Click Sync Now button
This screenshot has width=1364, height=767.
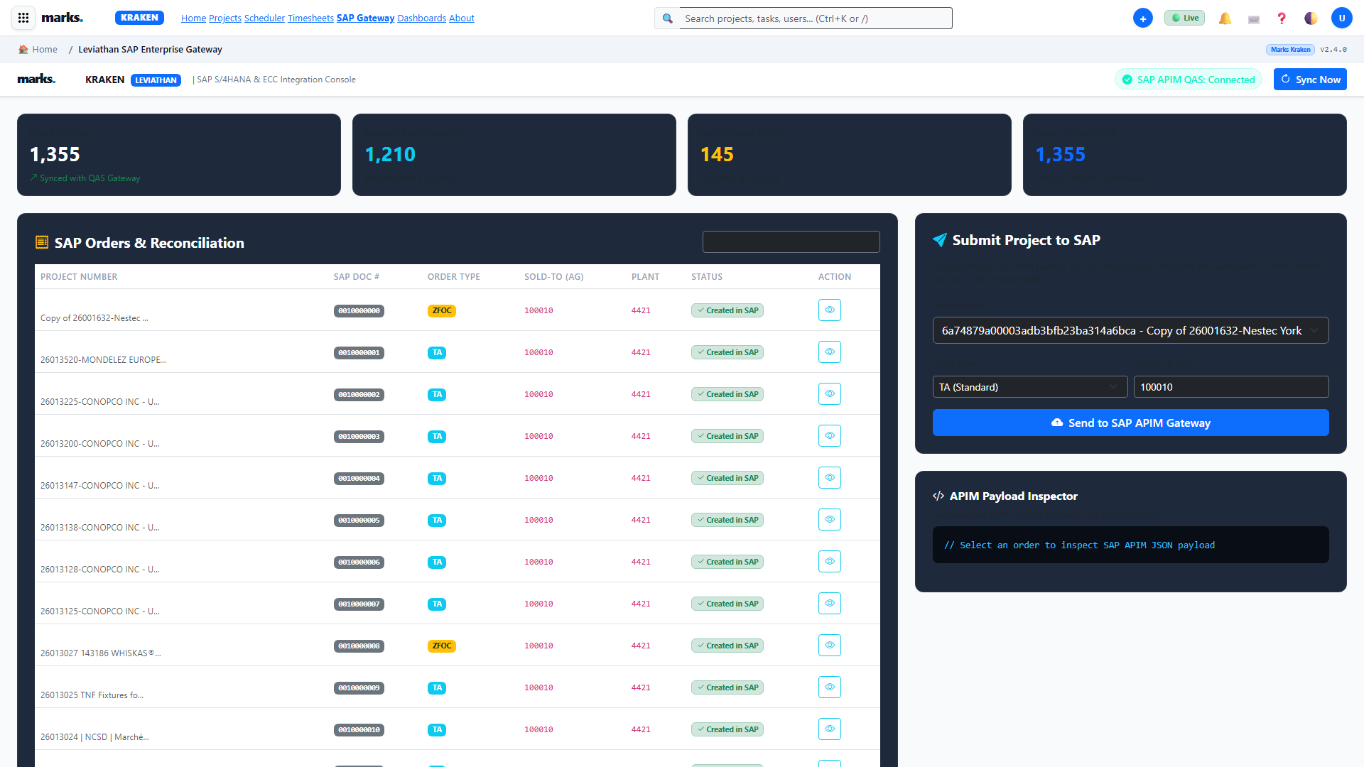(1310, 80)
